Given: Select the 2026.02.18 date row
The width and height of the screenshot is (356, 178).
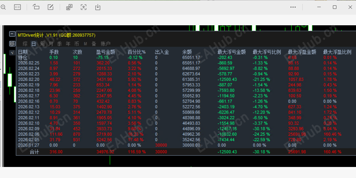Looking at the screenshot, I should coord(28,90).
